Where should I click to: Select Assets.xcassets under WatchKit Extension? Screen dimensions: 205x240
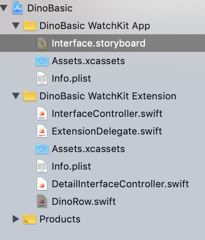pyautogui.click(x=88, y=149)
